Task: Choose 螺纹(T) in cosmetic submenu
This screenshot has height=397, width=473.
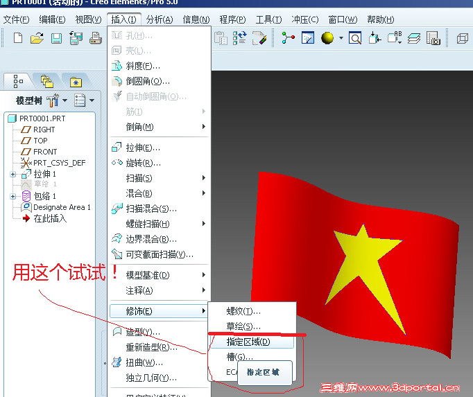Action: coord(252,311)
